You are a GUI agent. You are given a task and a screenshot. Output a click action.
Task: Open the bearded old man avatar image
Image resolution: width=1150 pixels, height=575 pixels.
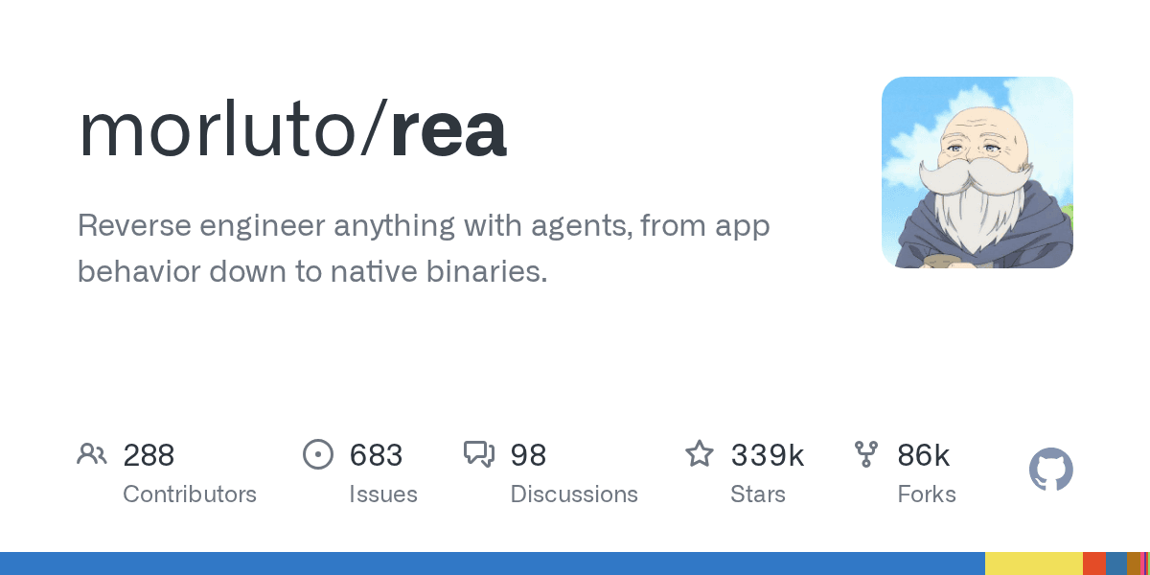pyautogui.click(x=977, y=172)
